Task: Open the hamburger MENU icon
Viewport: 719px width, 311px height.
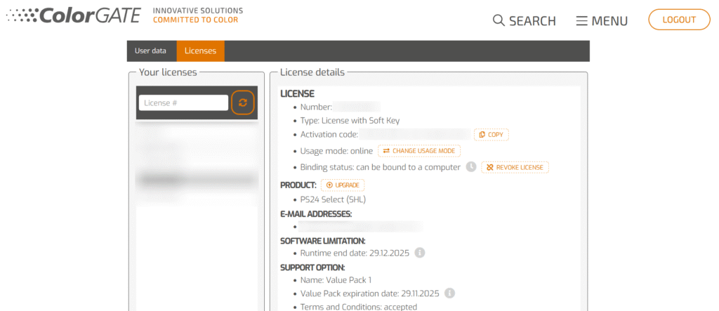Action: coord(581,20)
